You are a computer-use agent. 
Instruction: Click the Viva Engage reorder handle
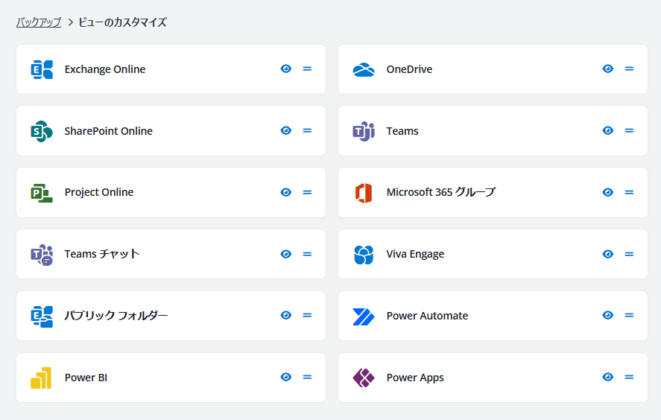(629, 254)
